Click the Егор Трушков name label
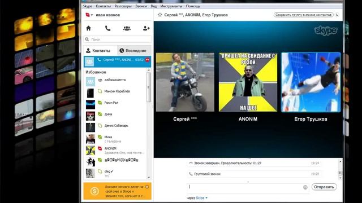362x203 pixels. point(311,119)
